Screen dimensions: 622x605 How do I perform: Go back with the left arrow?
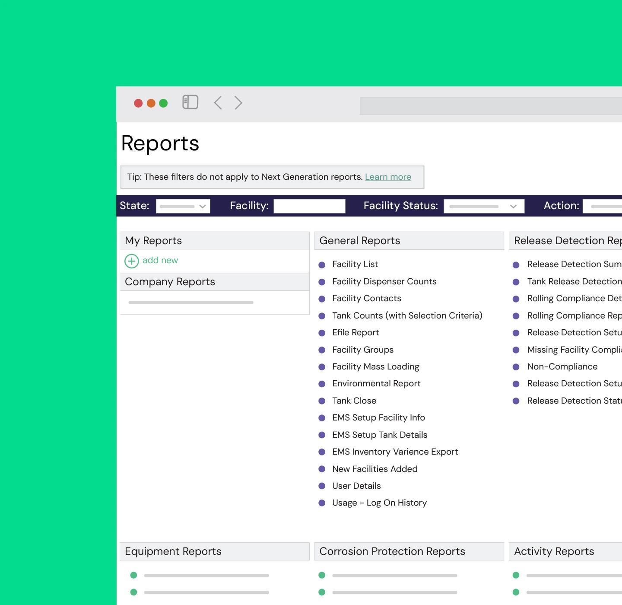point(218,103)
